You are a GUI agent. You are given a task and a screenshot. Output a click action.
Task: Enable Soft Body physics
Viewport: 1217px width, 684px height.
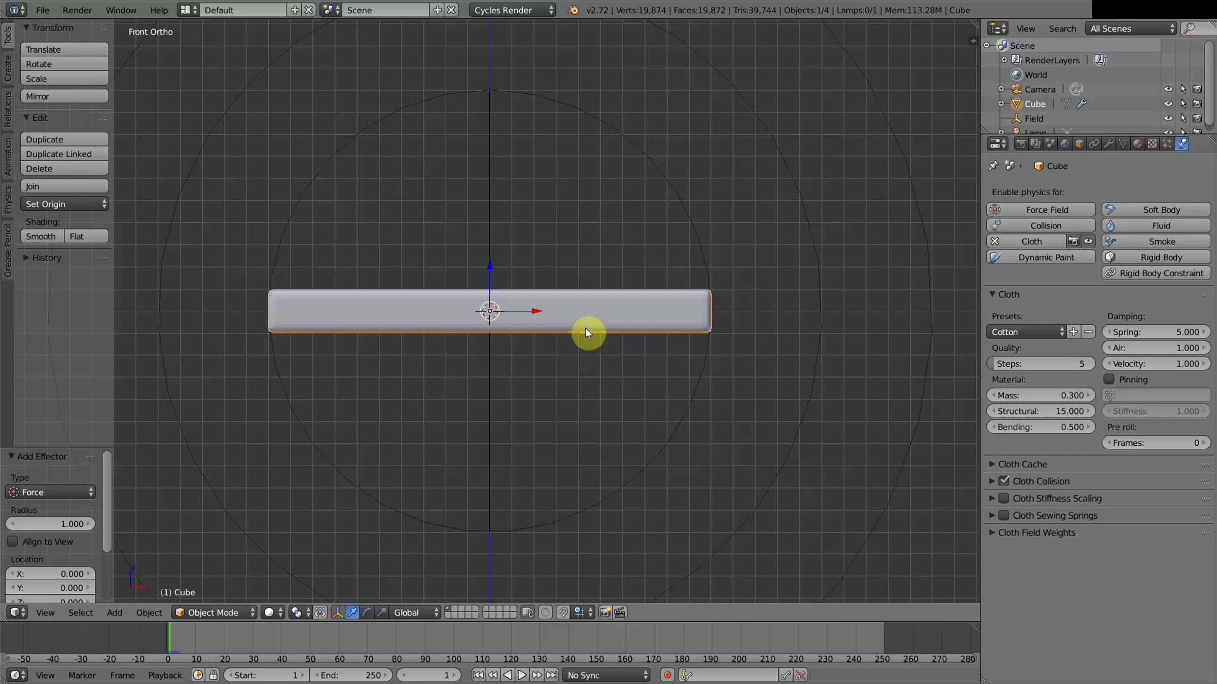click(1156, 209)
